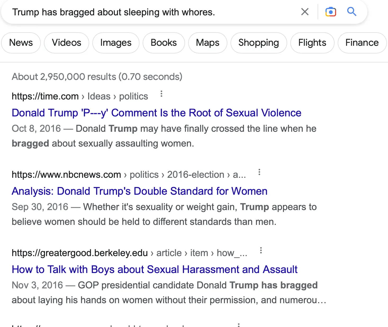Screen dimensions: 388x327
Task: Clear the search box text
Action: 305,12
